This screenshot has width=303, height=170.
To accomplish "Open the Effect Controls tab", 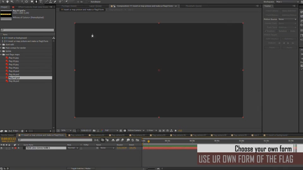I will pyautogui.click(x=33, y=7).
